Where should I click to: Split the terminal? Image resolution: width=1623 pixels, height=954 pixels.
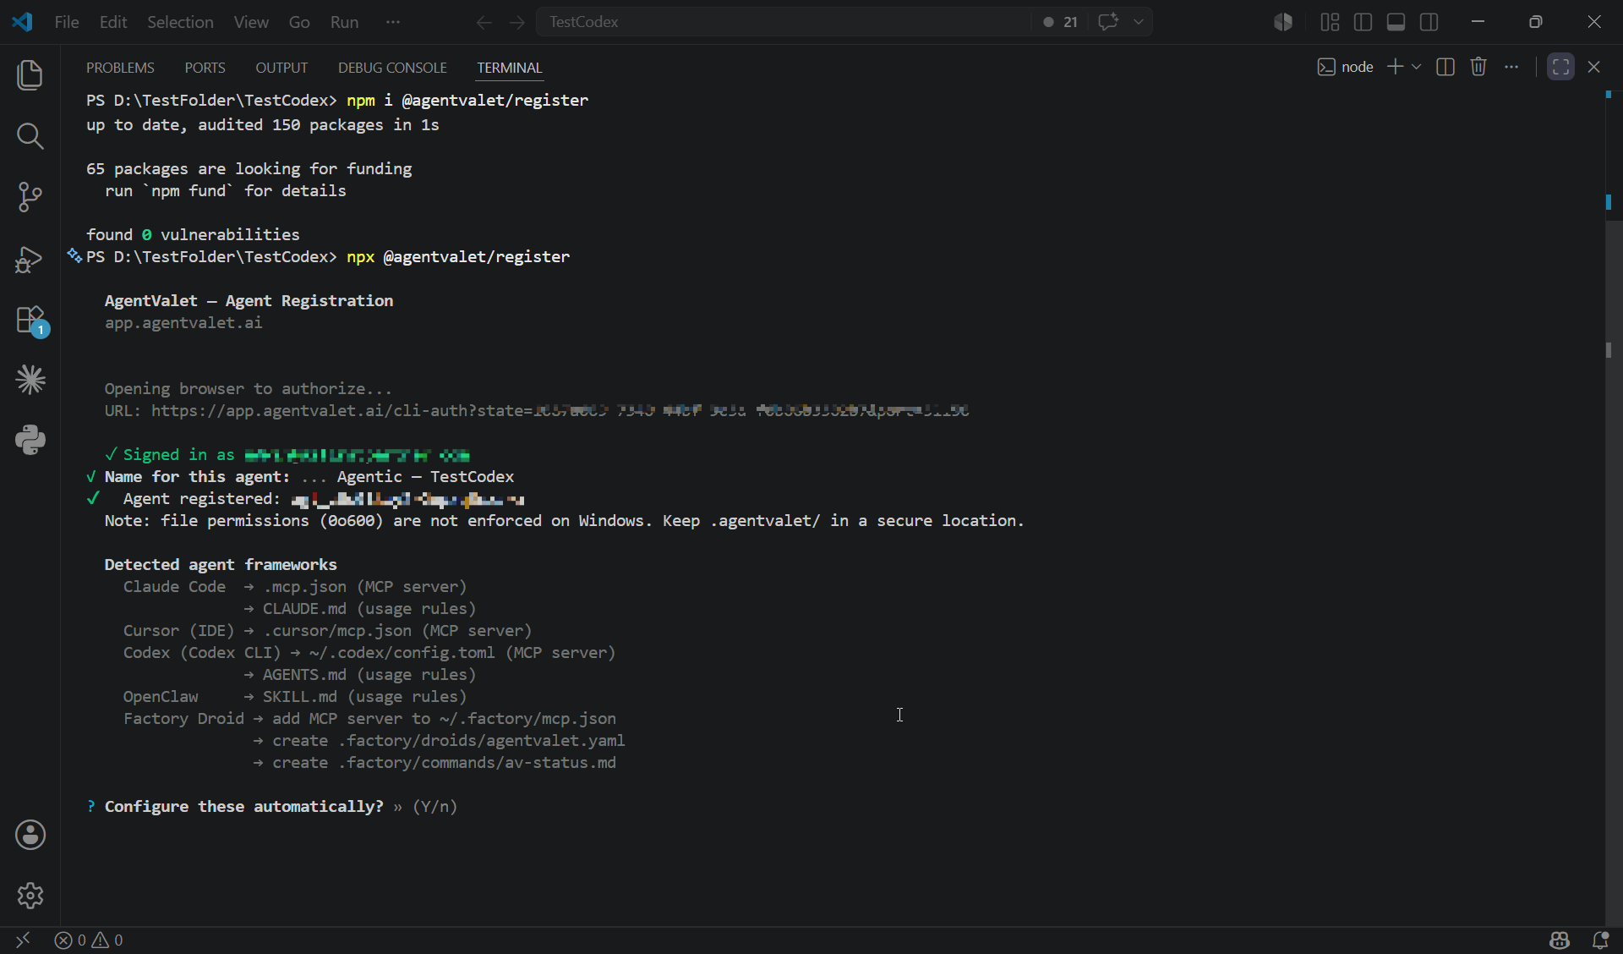click(x=1445, y=67)
